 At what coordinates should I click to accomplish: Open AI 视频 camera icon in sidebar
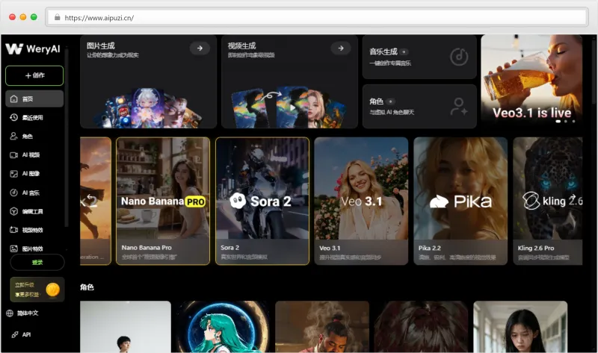[13, 155]
